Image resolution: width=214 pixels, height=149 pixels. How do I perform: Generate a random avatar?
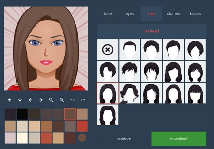click(124, 139)
